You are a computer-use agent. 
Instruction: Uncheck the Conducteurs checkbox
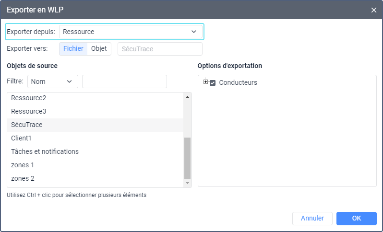point(213,82)
